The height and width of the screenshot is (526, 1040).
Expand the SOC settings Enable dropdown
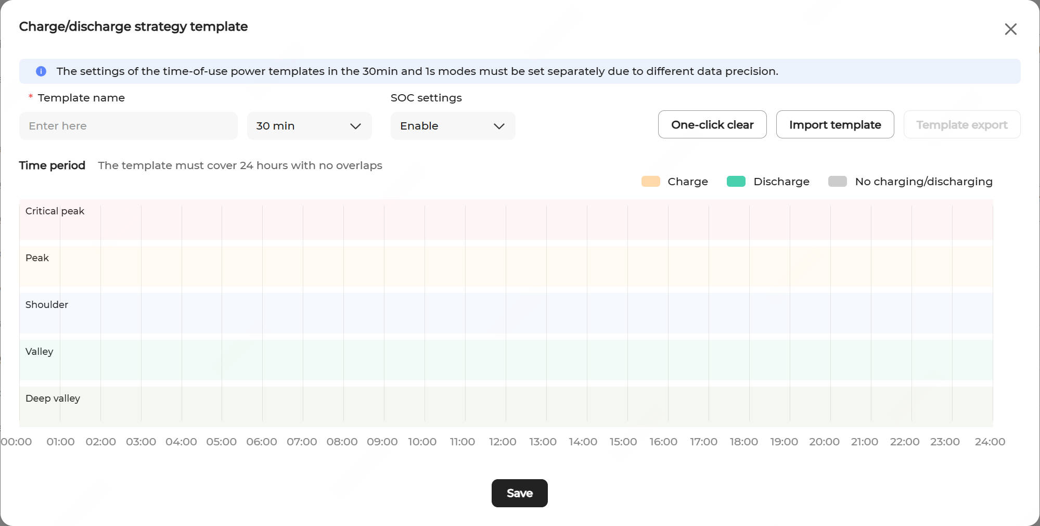pos(452,126)
